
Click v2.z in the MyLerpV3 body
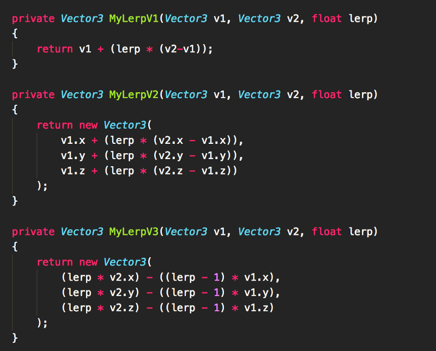click(x=122, y=308)
